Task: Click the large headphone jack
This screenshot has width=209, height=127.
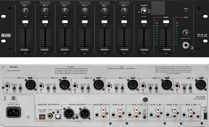Action: (x=186, y=45)
